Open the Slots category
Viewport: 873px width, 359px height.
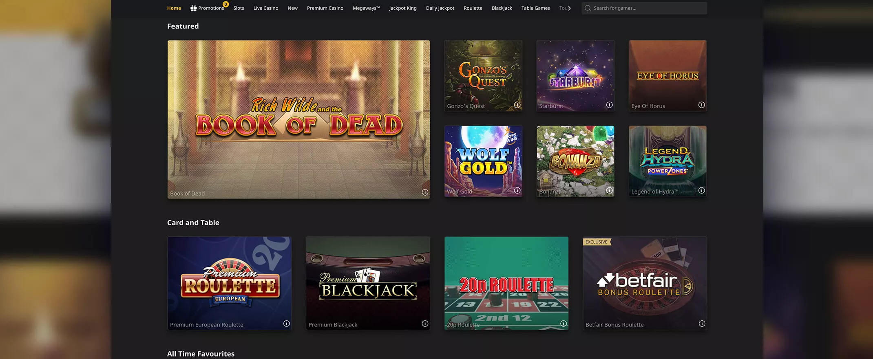(239, 8)
